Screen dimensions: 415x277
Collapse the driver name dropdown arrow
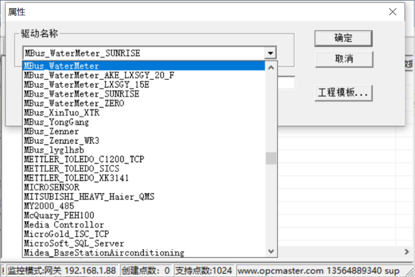(x=270, y=53)
